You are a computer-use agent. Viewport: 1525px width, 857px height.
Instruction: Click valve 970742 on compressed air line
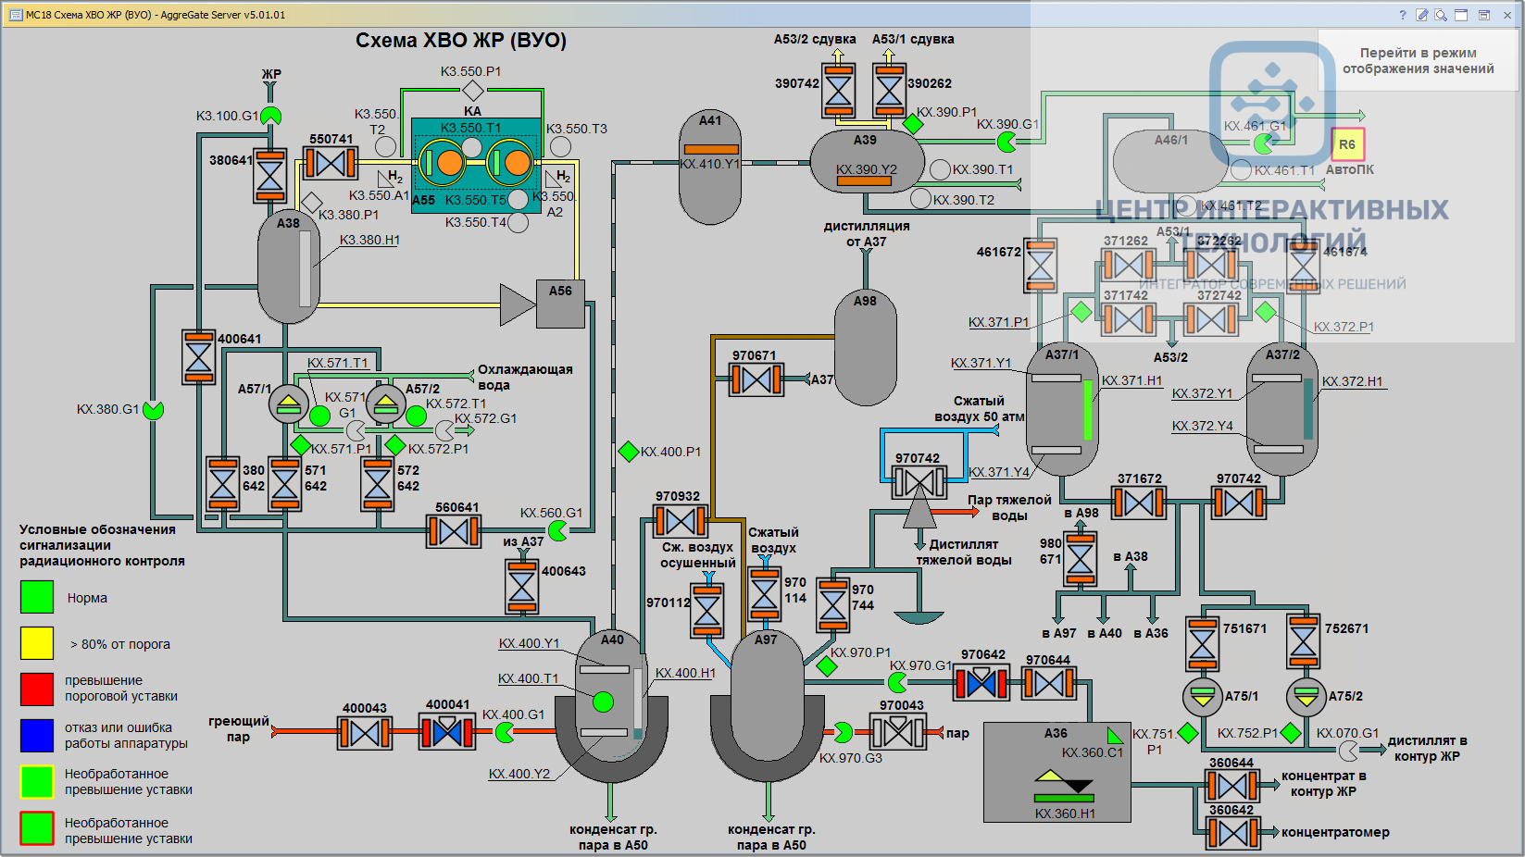tap(919, 482)
